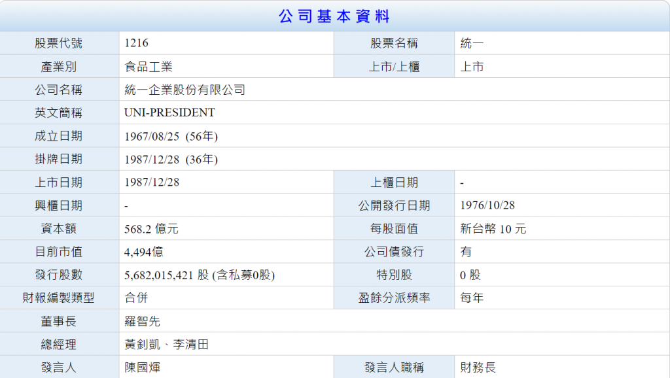Select general manager names 黃釗凱、李清田
The image size is (670, 378).
[166, 344]
